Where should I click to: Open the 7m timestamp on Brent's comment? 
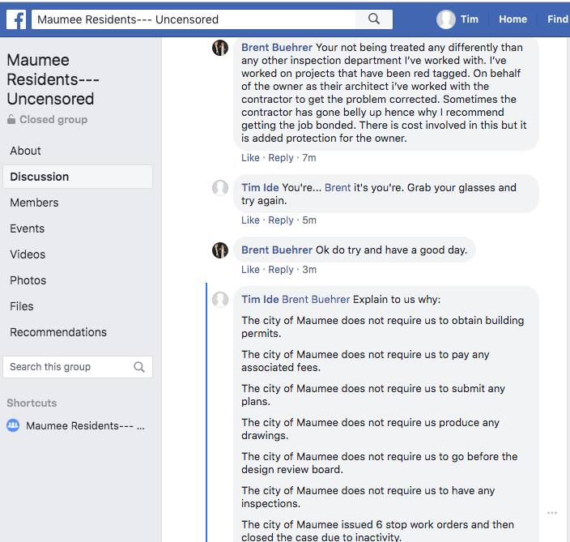coord(309,158)
